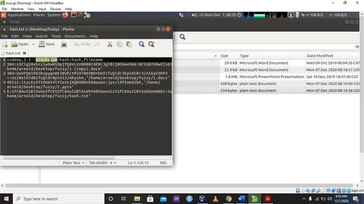This screenshot has width=364, height=204.
Task: Open Pluma's Help menu
Action: 93,36
